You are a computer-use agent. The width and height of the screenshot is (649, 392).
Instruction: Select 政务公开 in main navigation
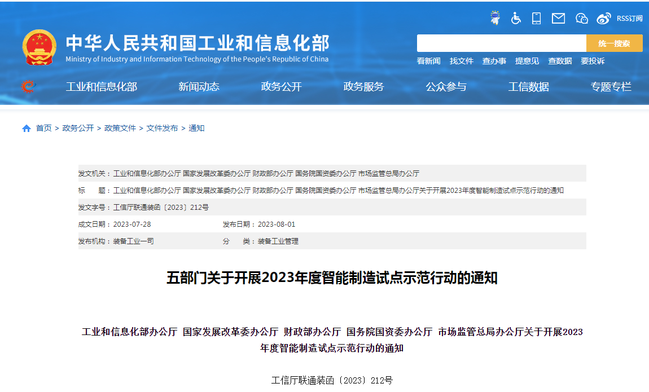[281, 87]
